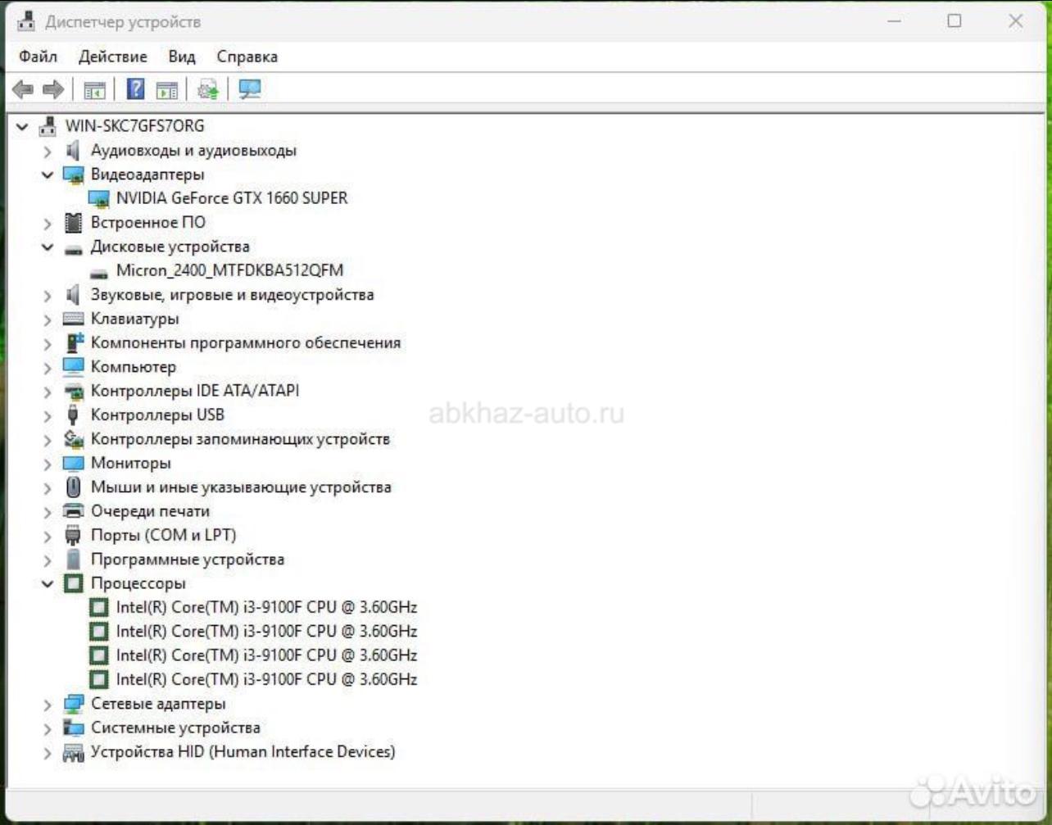The width and height of the screenshot is (1052, 825).
Task: Collapse the Видеоадаптеры branch
Action: (48, 175)
